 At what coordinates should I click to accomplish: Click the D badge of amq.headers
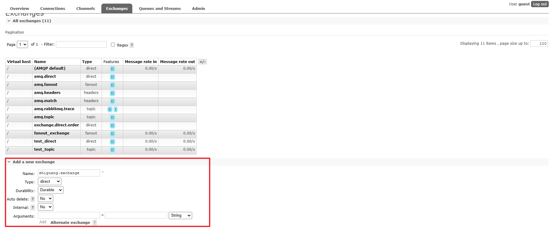[x=112, y=93]
